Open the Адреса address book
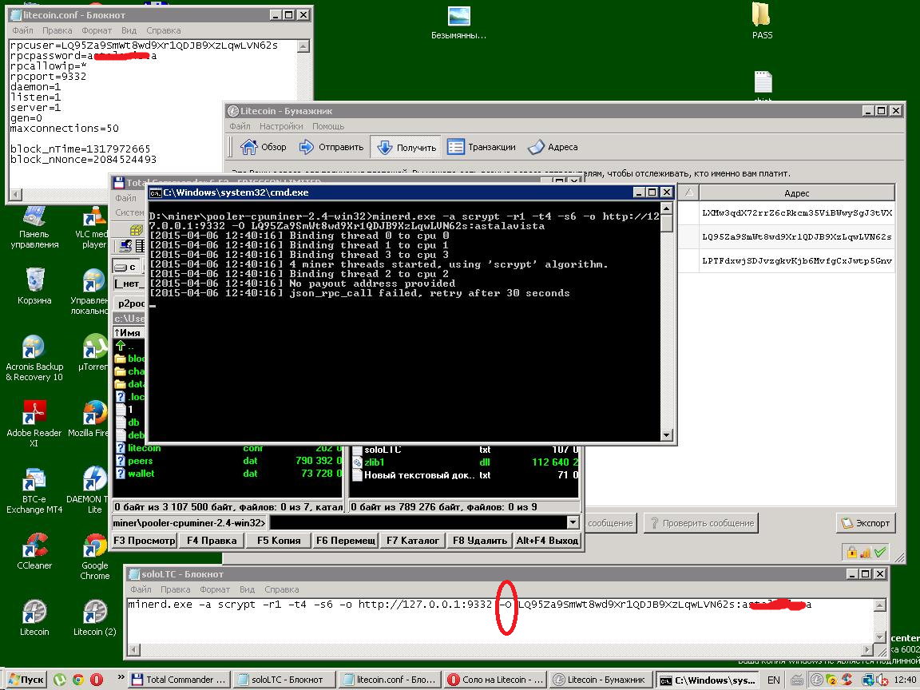Image resolution: width=920 pixels, height=690 pixels. click(x=553, y=147)
